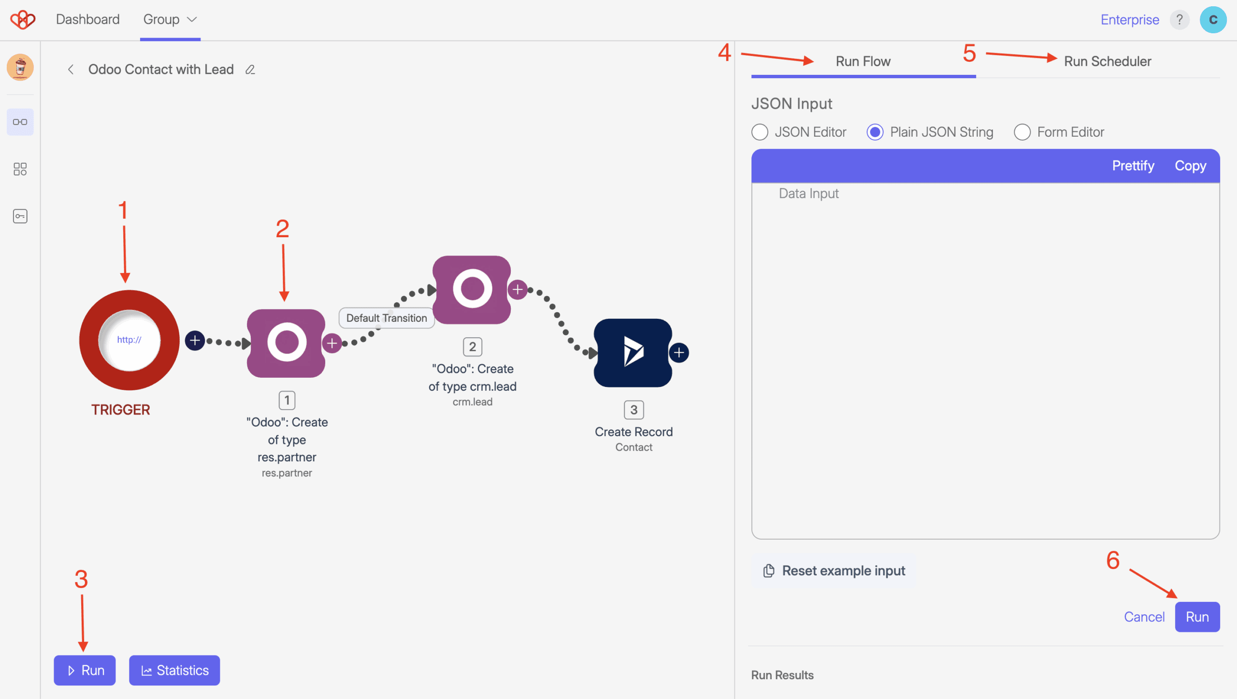This screenshot has height=699, width=1237.
Task: Select the Odoo crm.lead node
Action: [472, 289]
